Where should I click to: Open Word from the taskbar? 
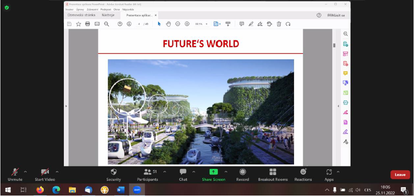[x=121, y=190]
